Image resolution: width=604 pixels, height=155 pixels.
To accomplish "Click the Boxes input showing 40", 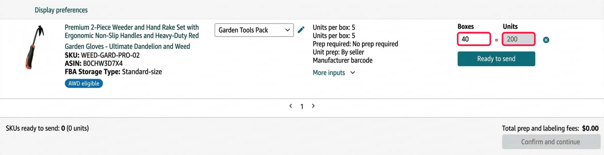I will [474, 39].
